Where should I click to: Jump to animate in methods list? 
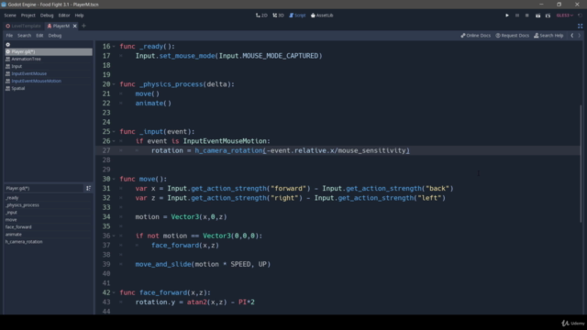point(49,235)
